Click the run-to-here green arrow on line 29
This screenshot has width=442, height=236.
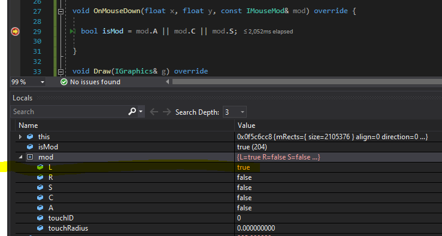click(72, 31)
